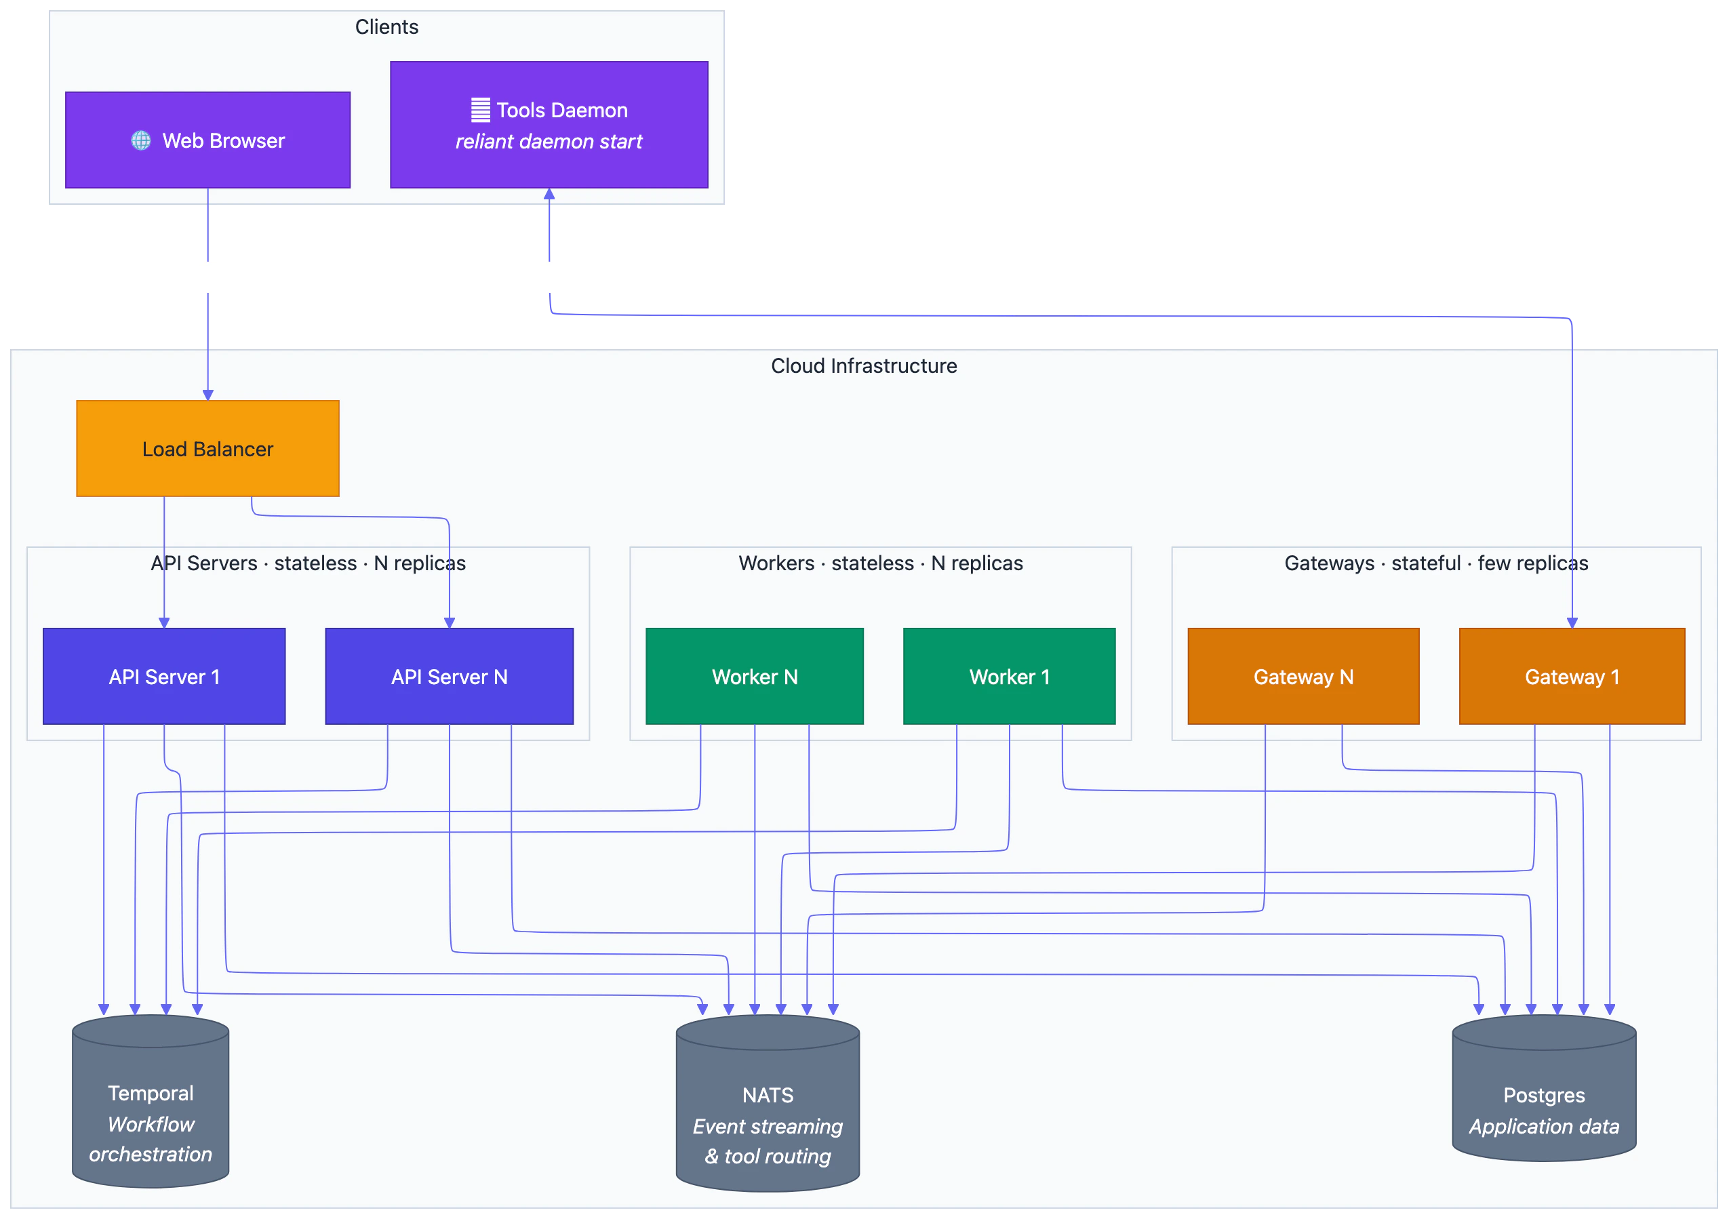Select the Web Browser globe icon
This screenshot has width=1729, height=1219.
(x=140, y=140)
